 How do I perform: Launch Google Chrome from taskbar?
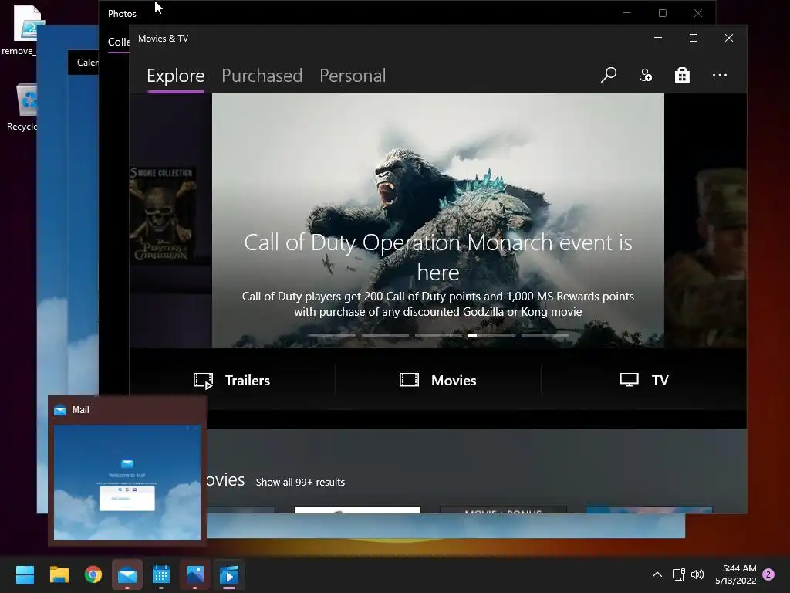[93, 574]
